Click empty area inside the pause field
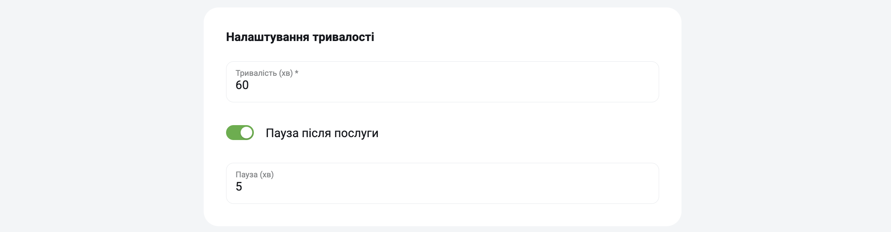The height and width of the screenshot is (232, 891). (x=456, y=186)
